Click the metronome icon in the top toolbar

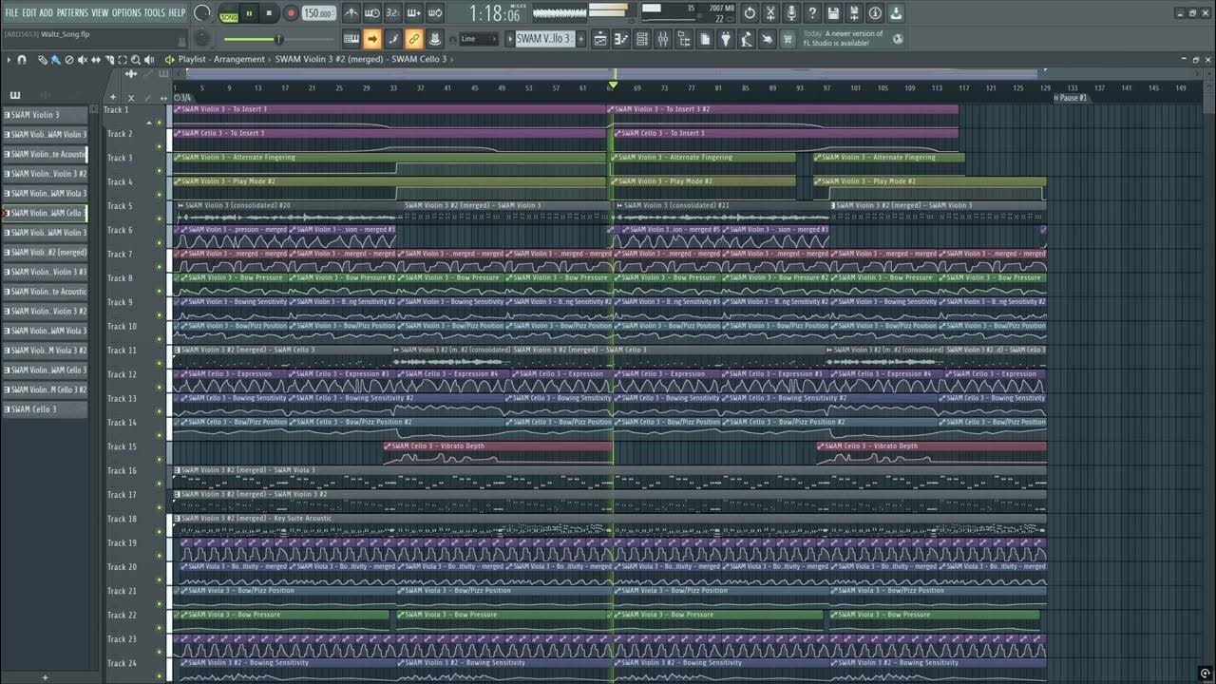point(351,13)
